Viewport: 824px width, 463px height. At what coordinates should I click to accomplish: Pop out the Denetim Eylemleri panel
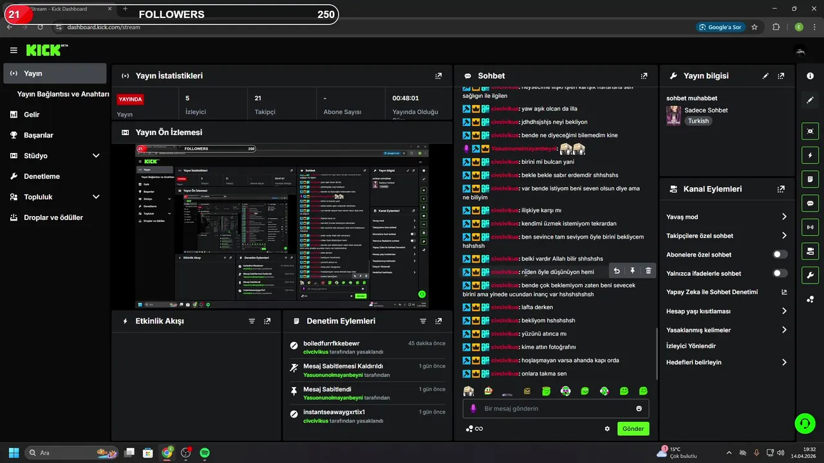tap(438, 321)
